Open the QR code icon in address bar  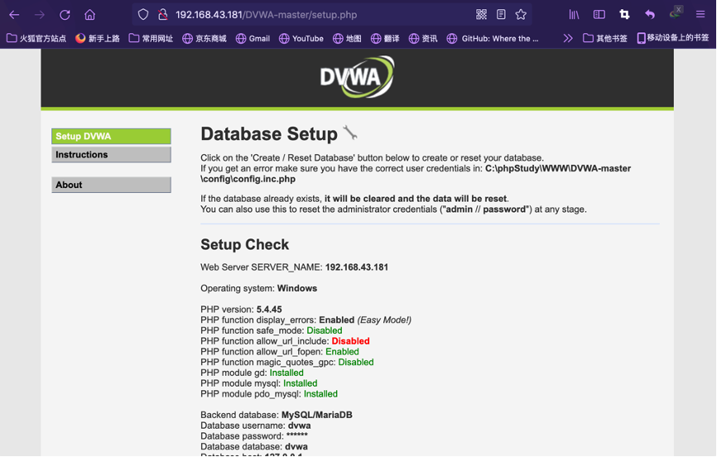point(481,15)
